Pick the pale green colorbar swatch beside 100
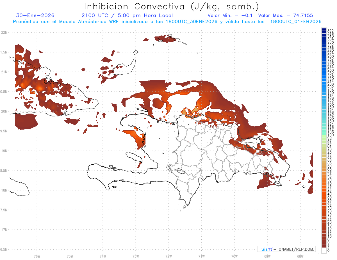Image resolution: width=337 pixels, height=260 pixels. (x=324, y=137)
